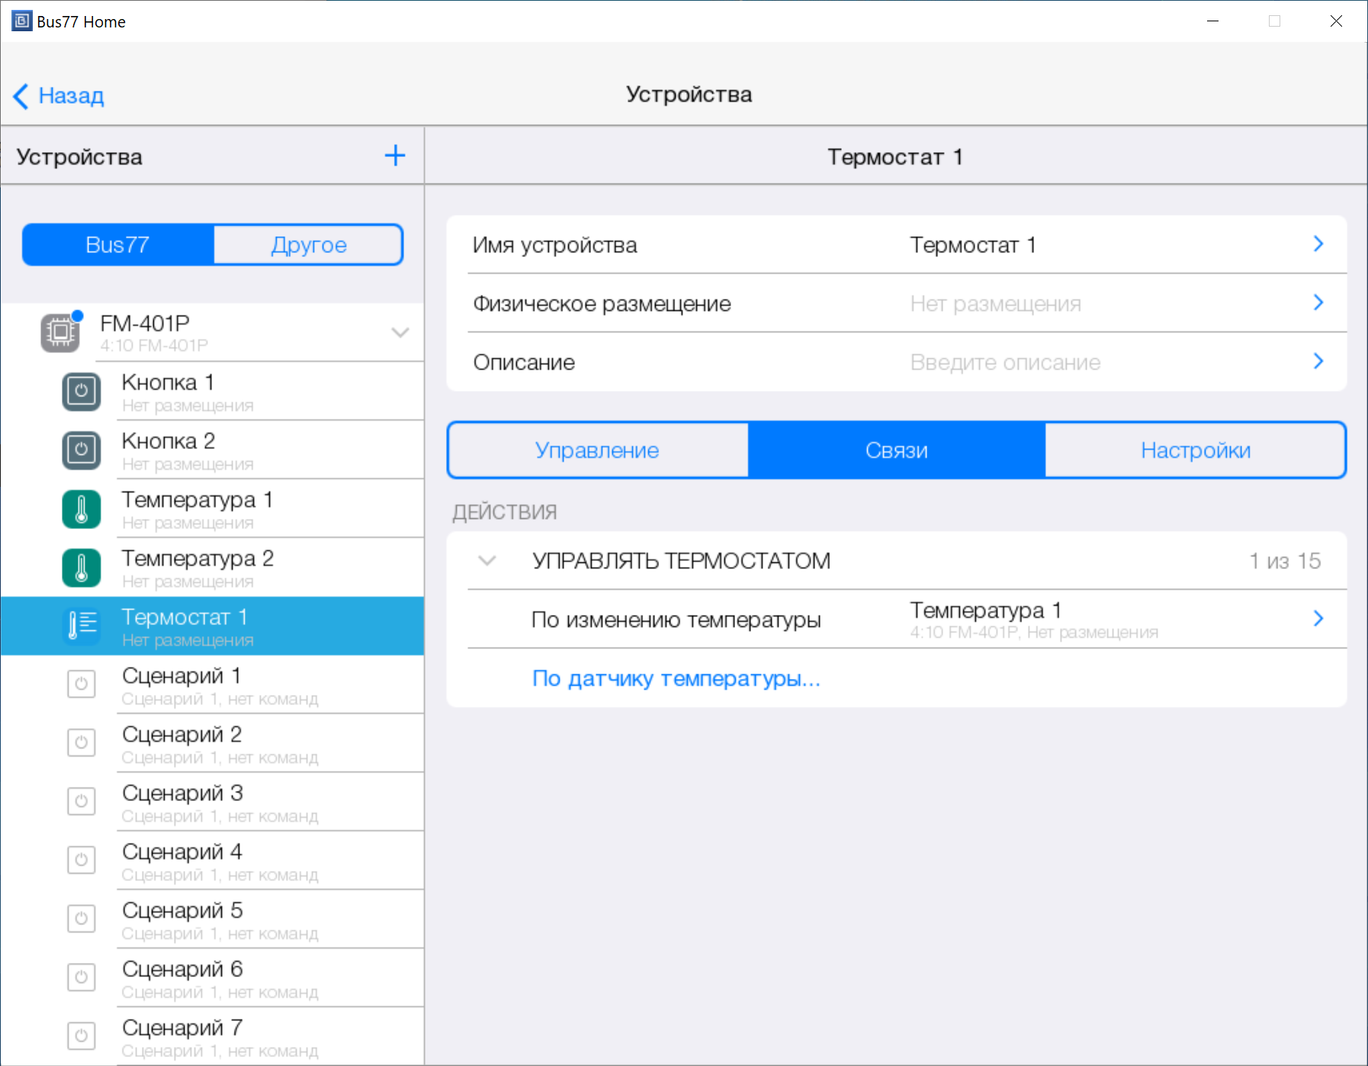Screen dimensions: 1368x1066
Task: Collapse the FM-401P device tree
Action: click(x=400, y=332)
